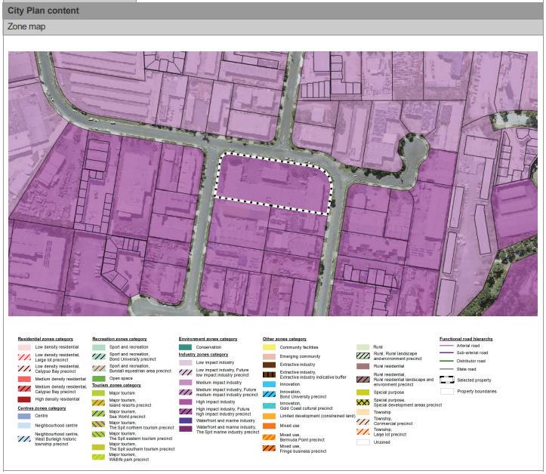Click the Rural light green swatch

click(362, 347)
